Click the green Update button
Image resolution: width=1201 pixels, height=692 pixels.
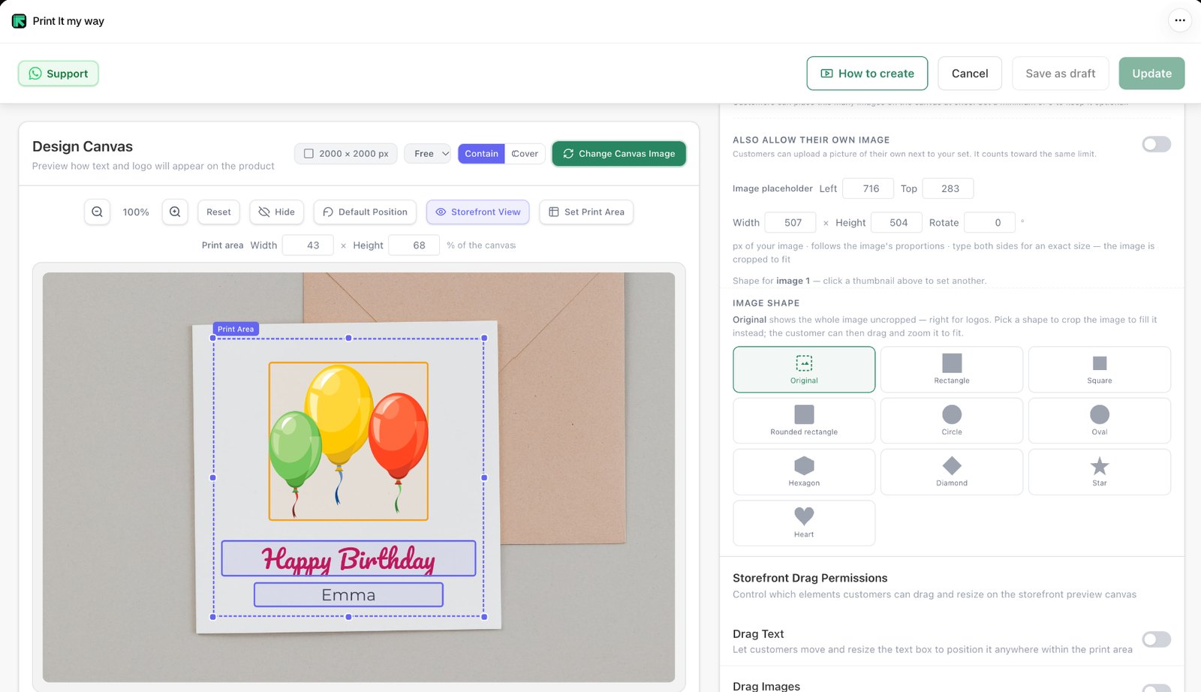click(x=1151, y=74)
